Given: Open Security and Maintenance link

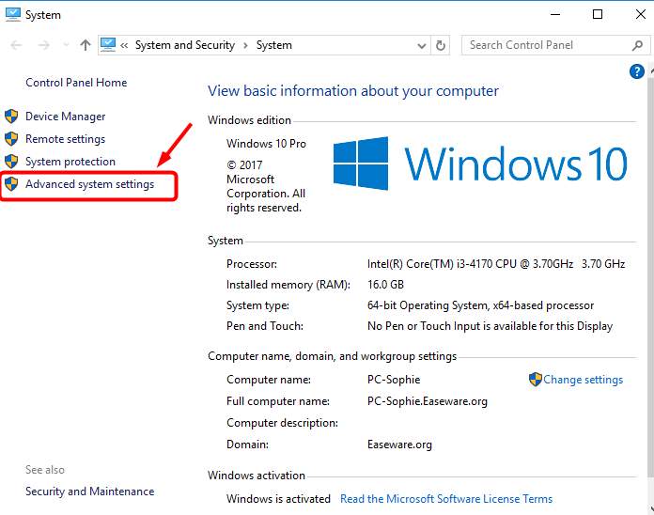Looking at the screenshot, I should 89,492.
